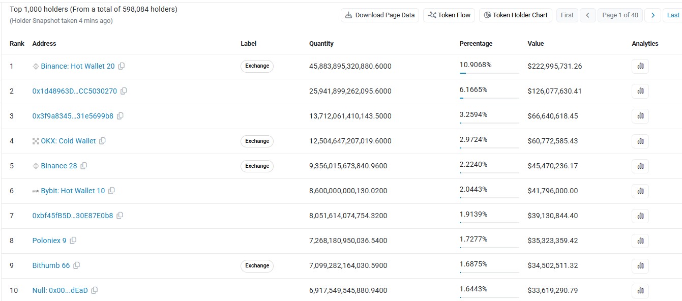
Task: Copy address 0xbf45fB5D...30E87E0b8
Action: click(120, 216)
